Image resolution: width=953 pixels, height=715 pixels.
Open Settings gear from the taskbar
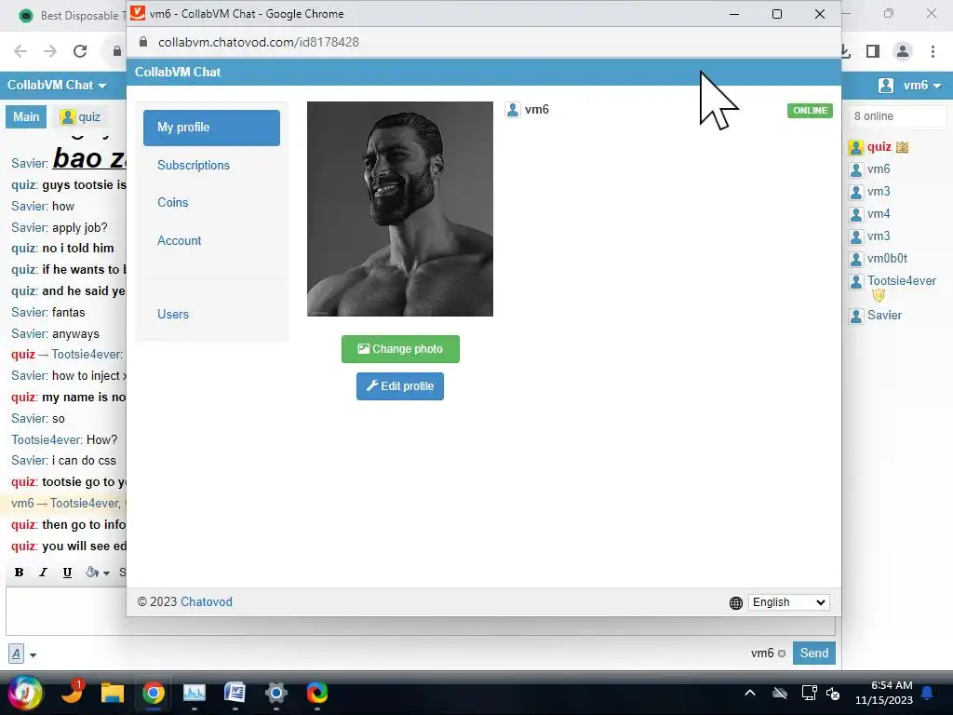tap(275, 693)
